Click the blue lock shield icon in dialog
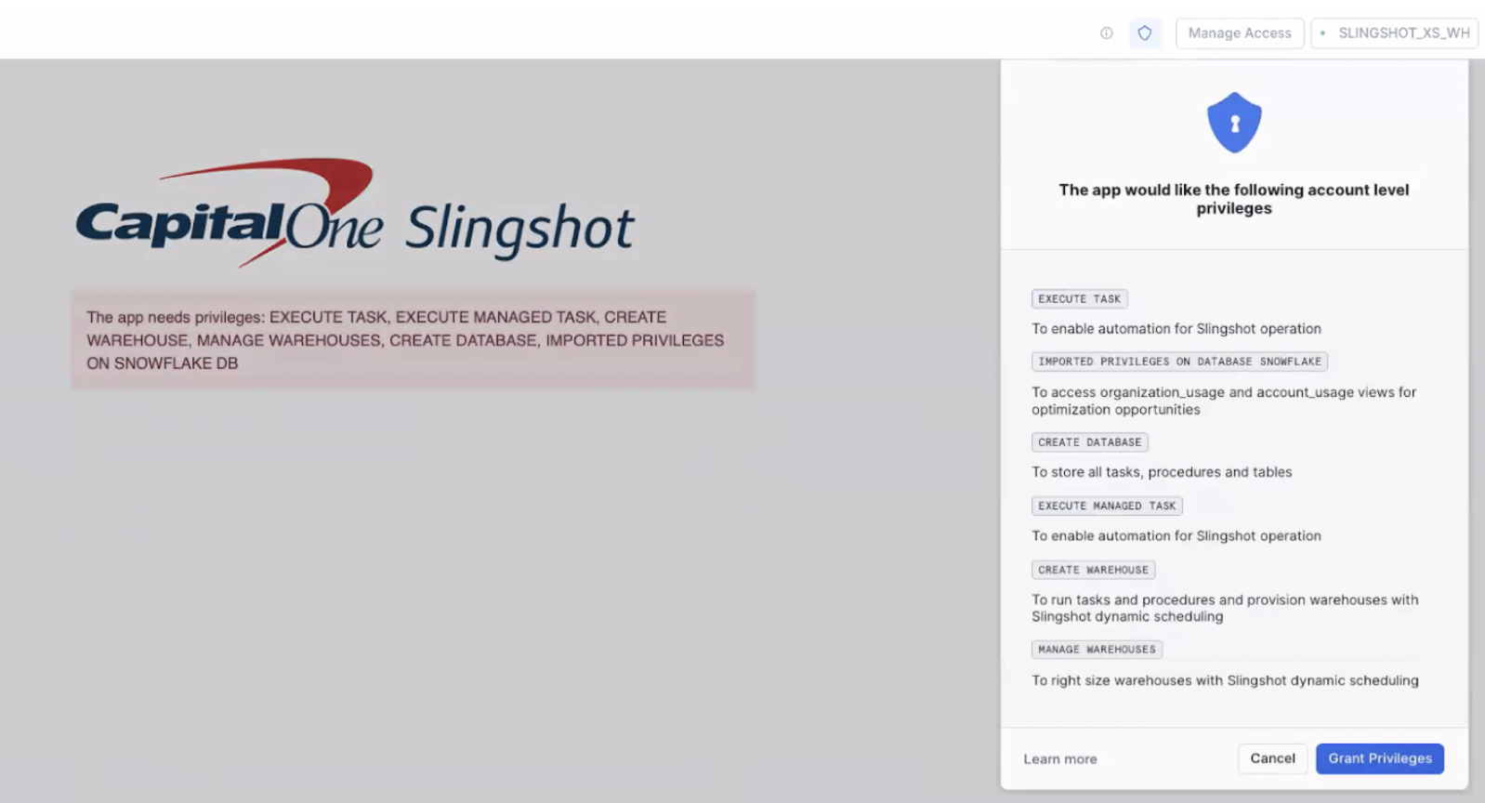The image size is (1485, 803). point(1234,123)
